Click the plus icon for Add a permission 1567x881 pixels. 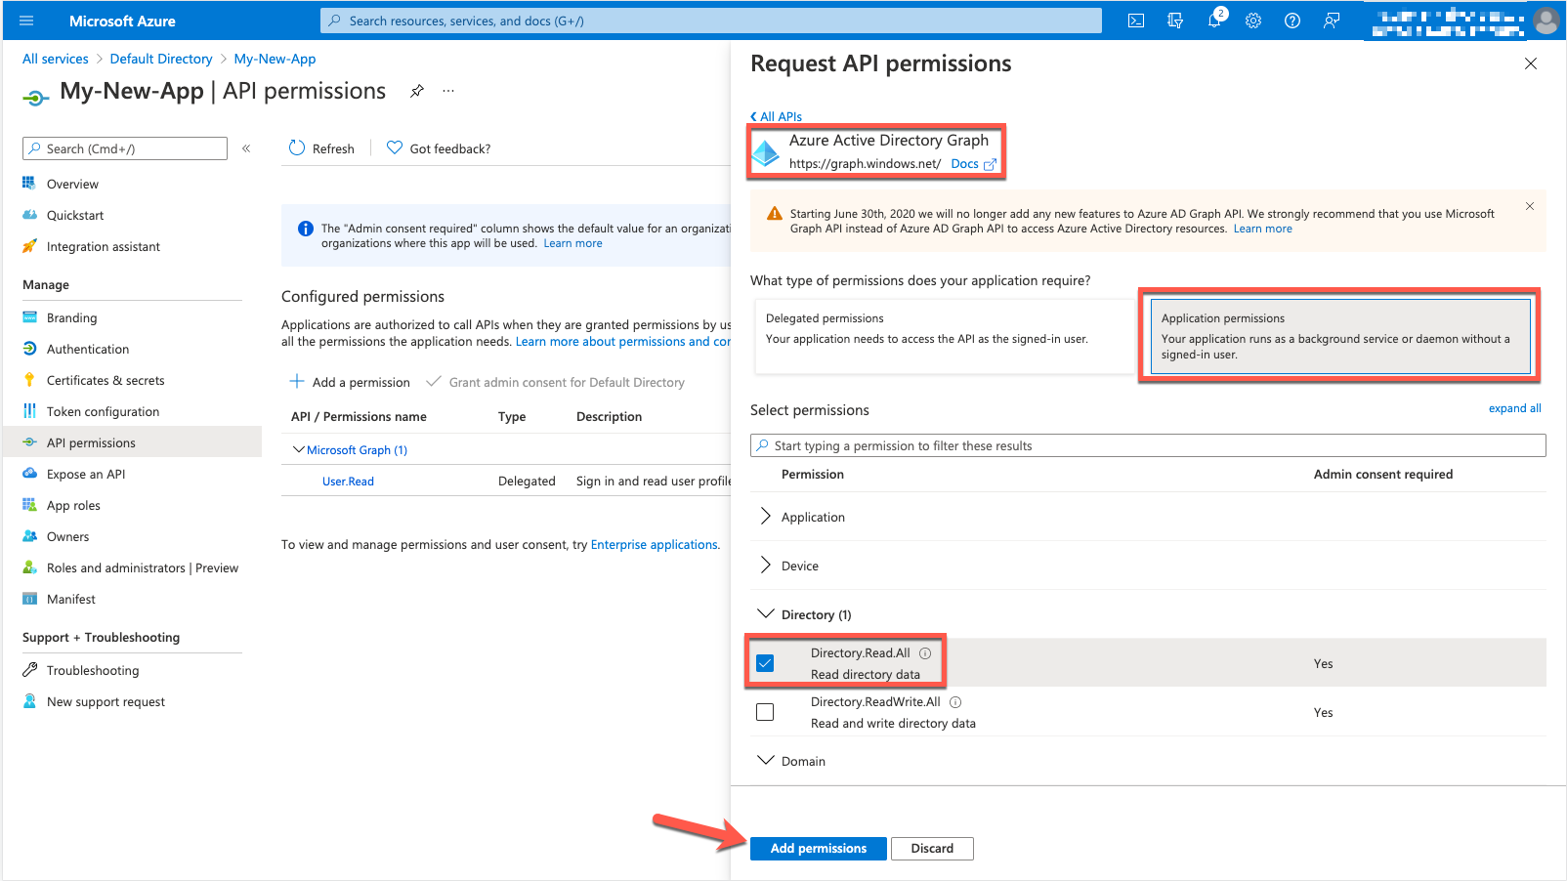(297, 382)
